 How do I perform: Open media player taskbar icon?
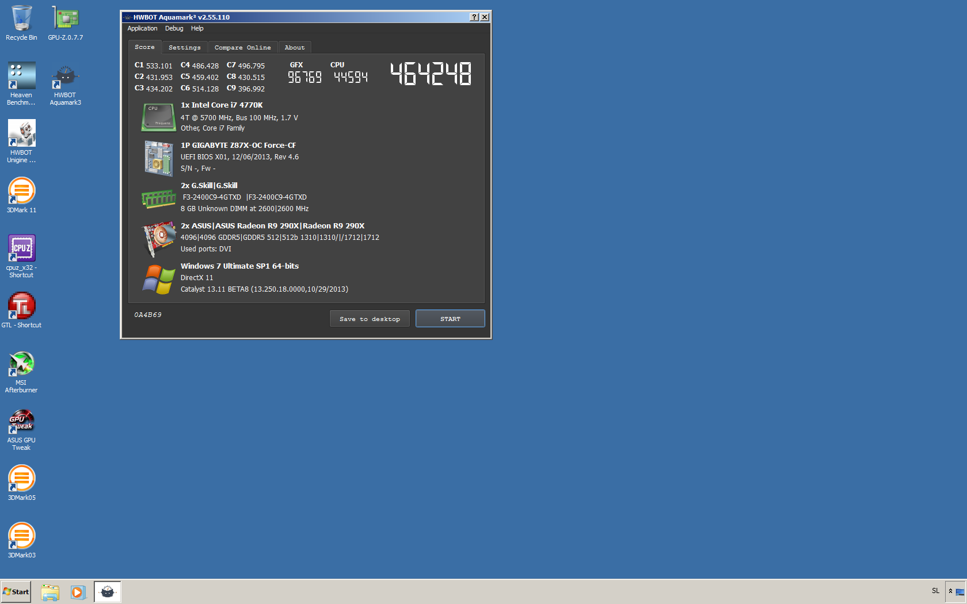[78, 592]
